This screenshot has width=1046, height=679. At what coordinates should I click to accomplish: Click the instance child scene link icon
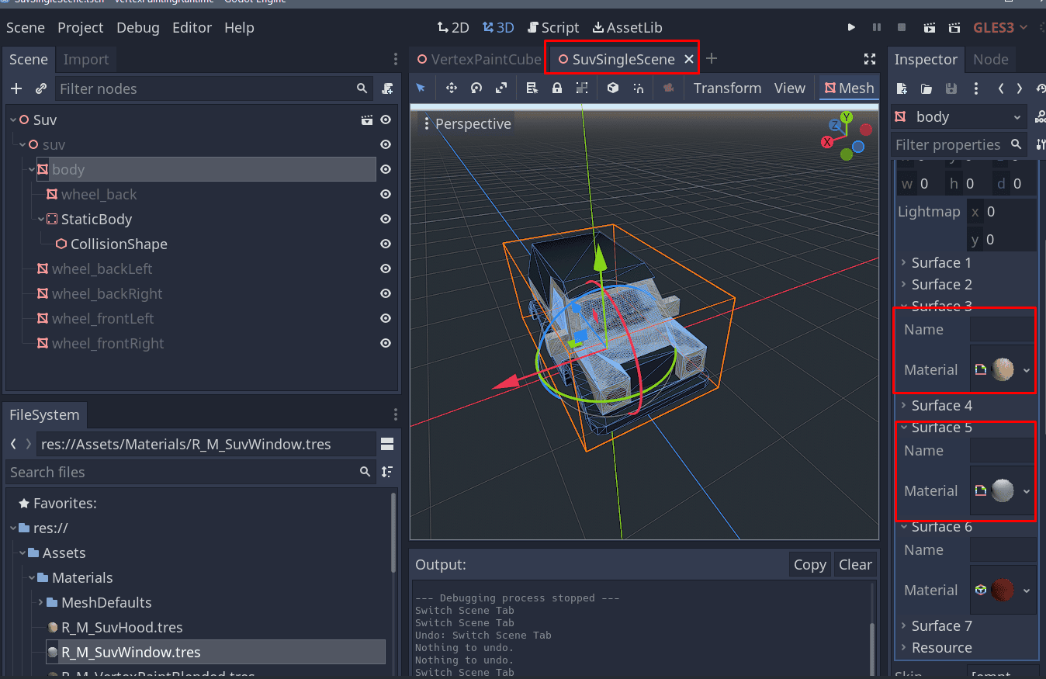[41, 88]
